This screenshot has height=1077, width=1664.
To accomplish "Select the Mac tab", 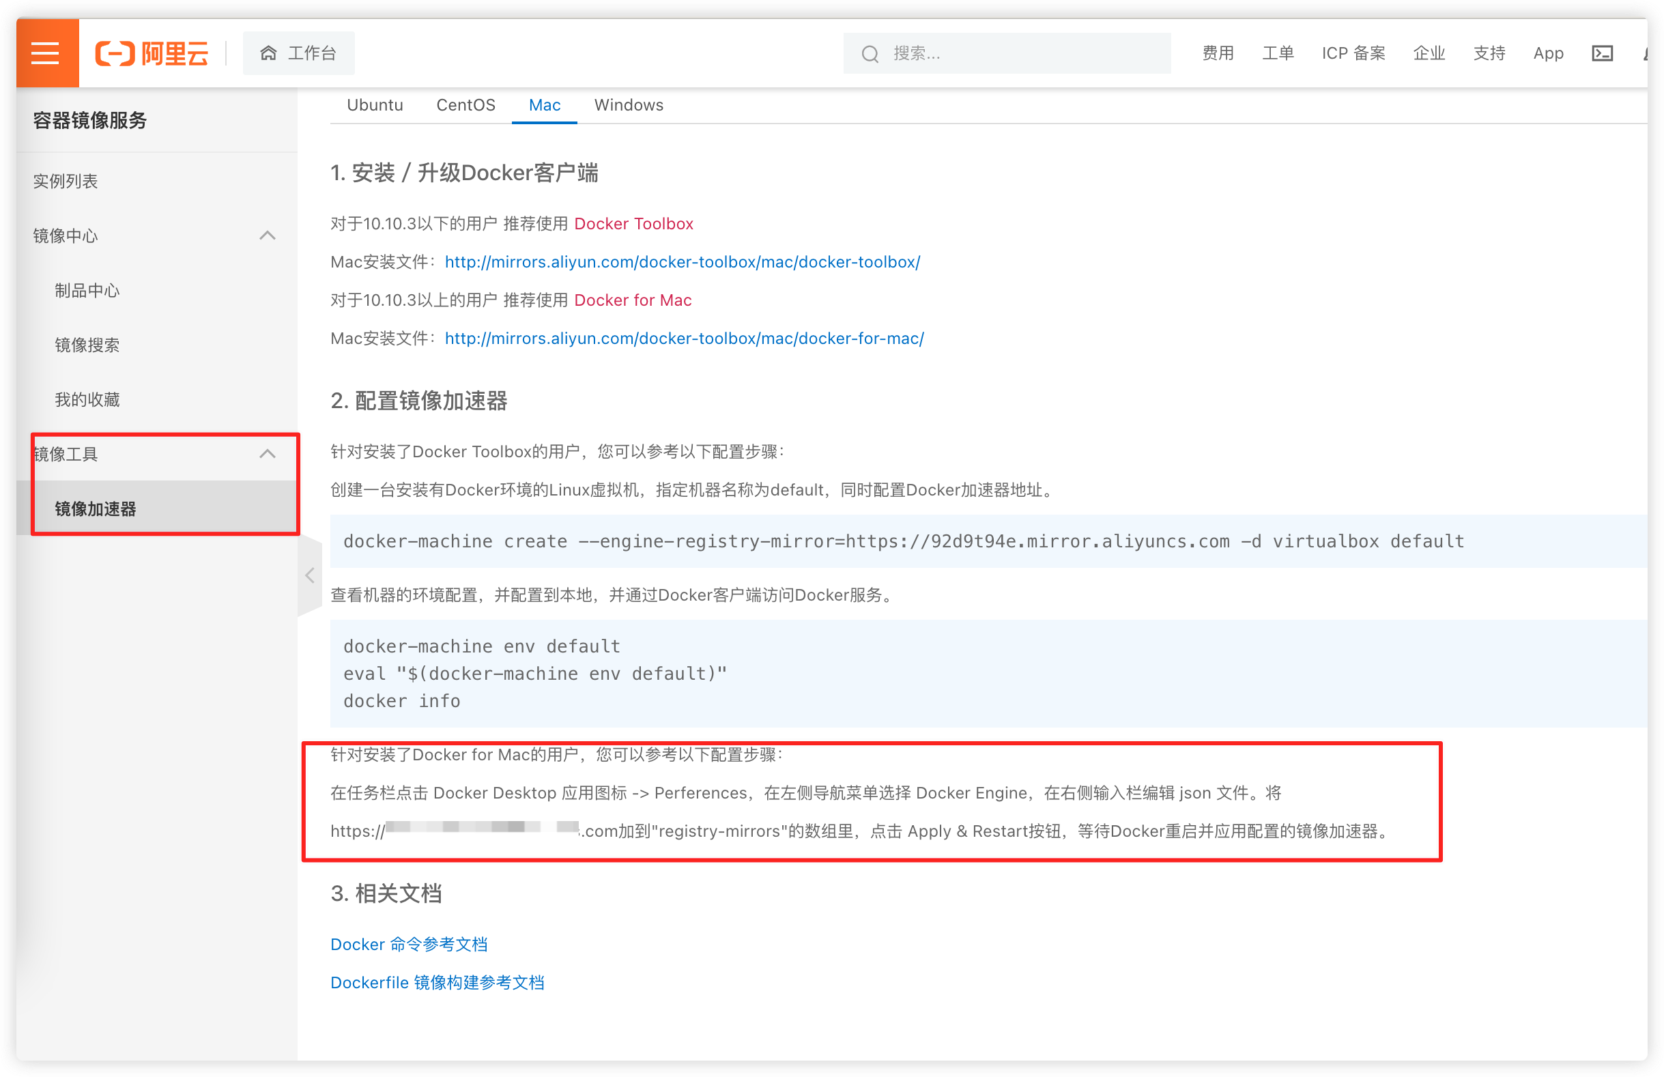I will tap(545, 105).
